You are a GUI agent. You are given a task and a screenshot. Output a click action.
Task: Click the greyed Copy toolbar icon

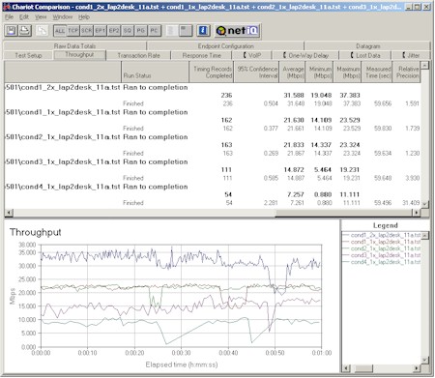point(42,31)
